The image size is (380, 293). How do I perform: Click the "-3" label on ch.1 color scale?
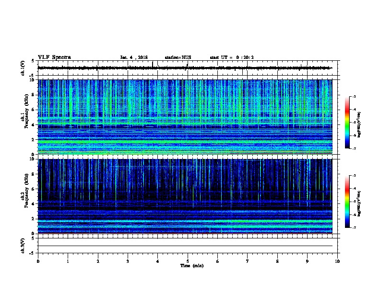click(354, 97)
